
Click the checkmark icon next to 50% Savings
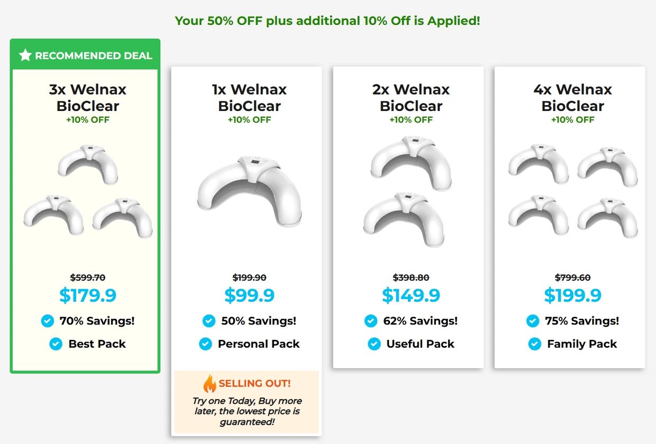tap(209, 321)
